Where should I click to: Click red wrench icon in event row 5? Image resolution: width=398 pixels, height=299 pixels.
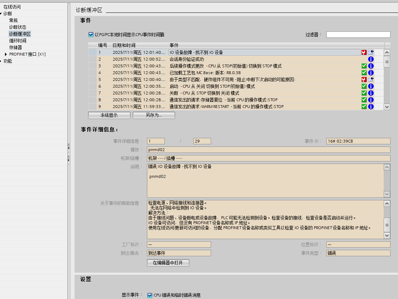click(364, 79)
